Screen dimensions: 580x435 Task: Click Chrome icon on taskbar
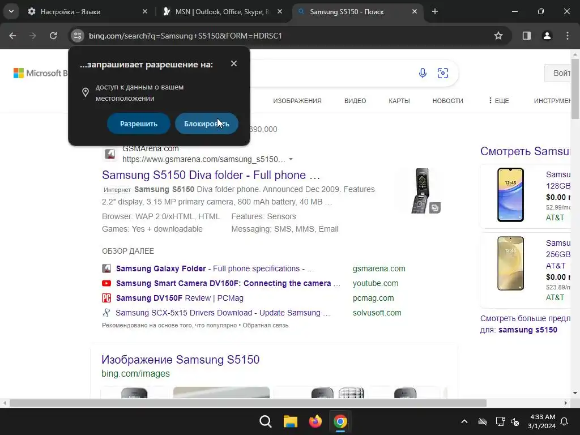click(340, 421)
